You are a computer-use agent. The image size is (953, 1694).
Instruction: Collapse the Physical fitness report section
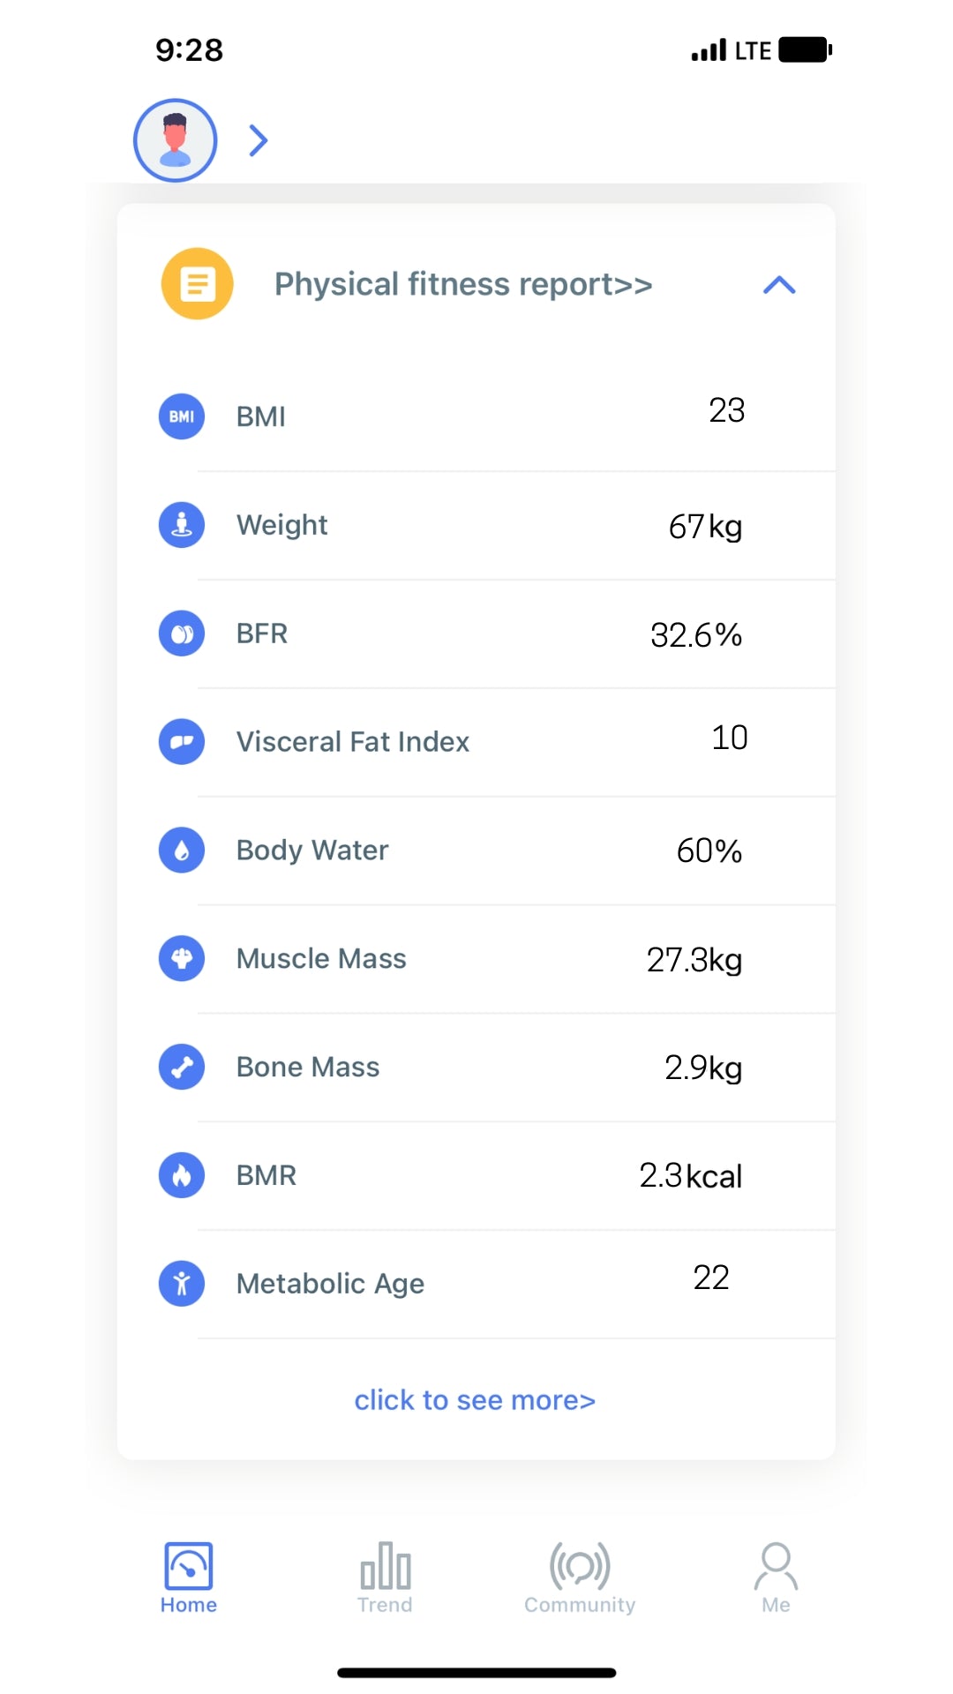point(779,285)
